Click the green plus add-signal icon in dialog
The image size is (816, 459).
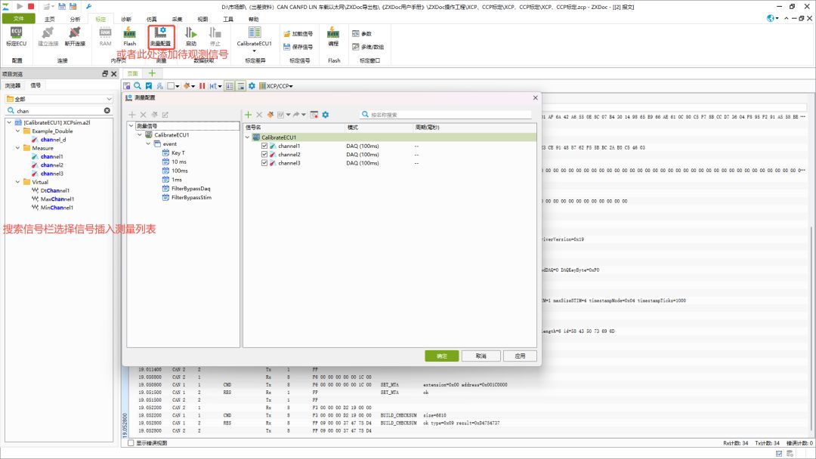click(x=249, y=115)
